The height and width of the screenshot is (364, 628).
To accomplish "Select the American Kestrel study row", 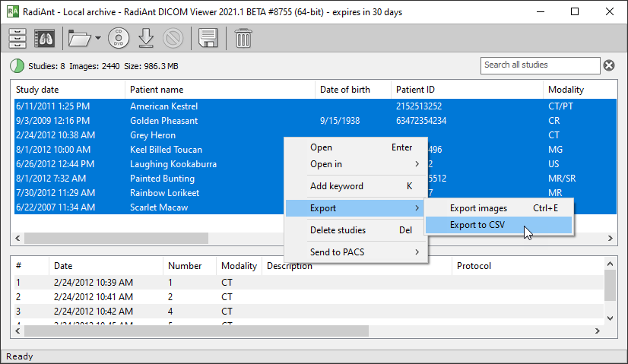I will (316, 106).
